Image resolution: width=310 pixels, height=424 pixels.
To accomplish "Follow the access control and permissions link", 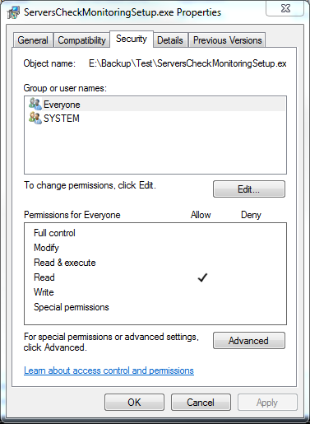I will 109,370.
